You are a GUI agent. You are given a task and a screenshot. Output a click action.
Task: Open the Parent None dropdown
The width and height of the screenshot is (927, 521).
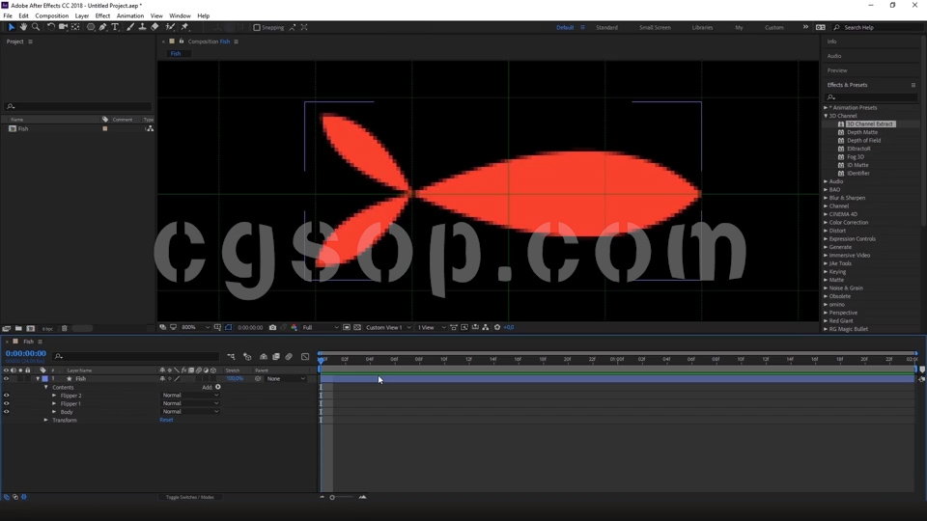click(x=286, y=378)
